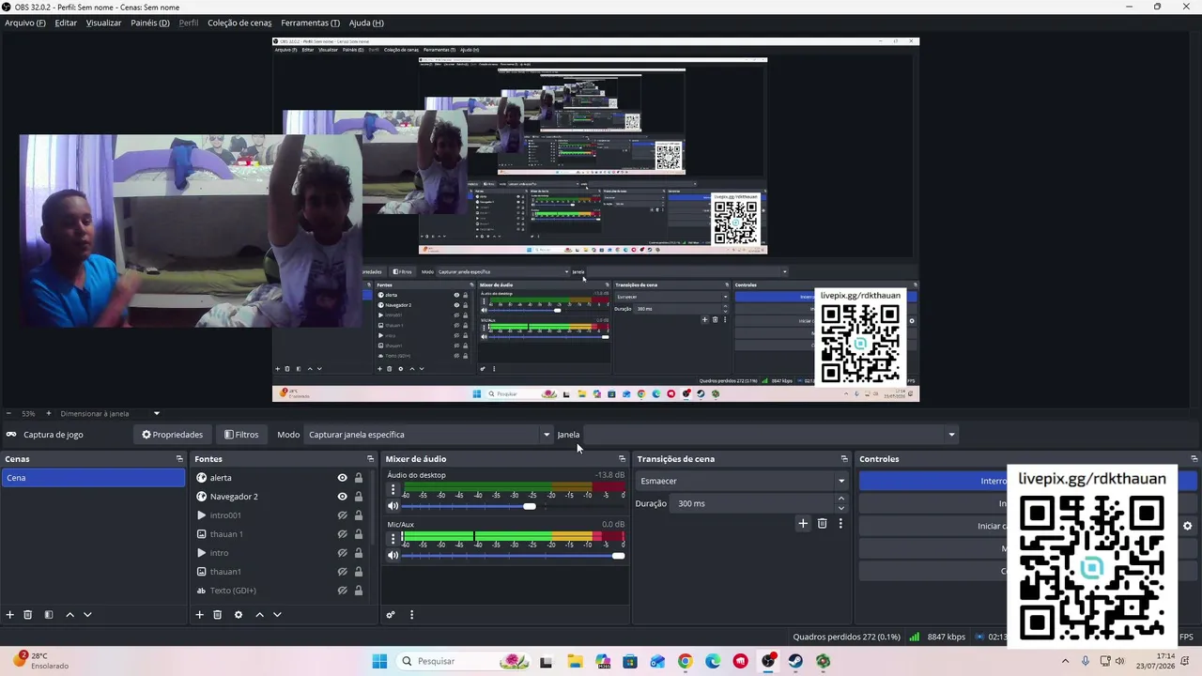Screen dimensions: 1202x676
Task: Open Mic/Aux three-dot options menu
Action: pos(393,539)
